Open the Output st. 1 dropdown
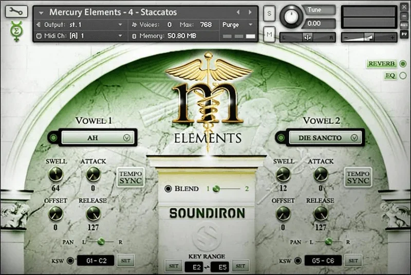Viewport: 411px width, 275px height. point(80,25)
